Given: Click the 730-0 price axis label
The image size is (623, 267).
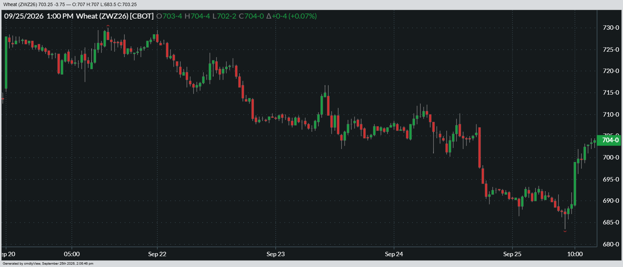Looking at the screenshot, I should click(611, 28).
